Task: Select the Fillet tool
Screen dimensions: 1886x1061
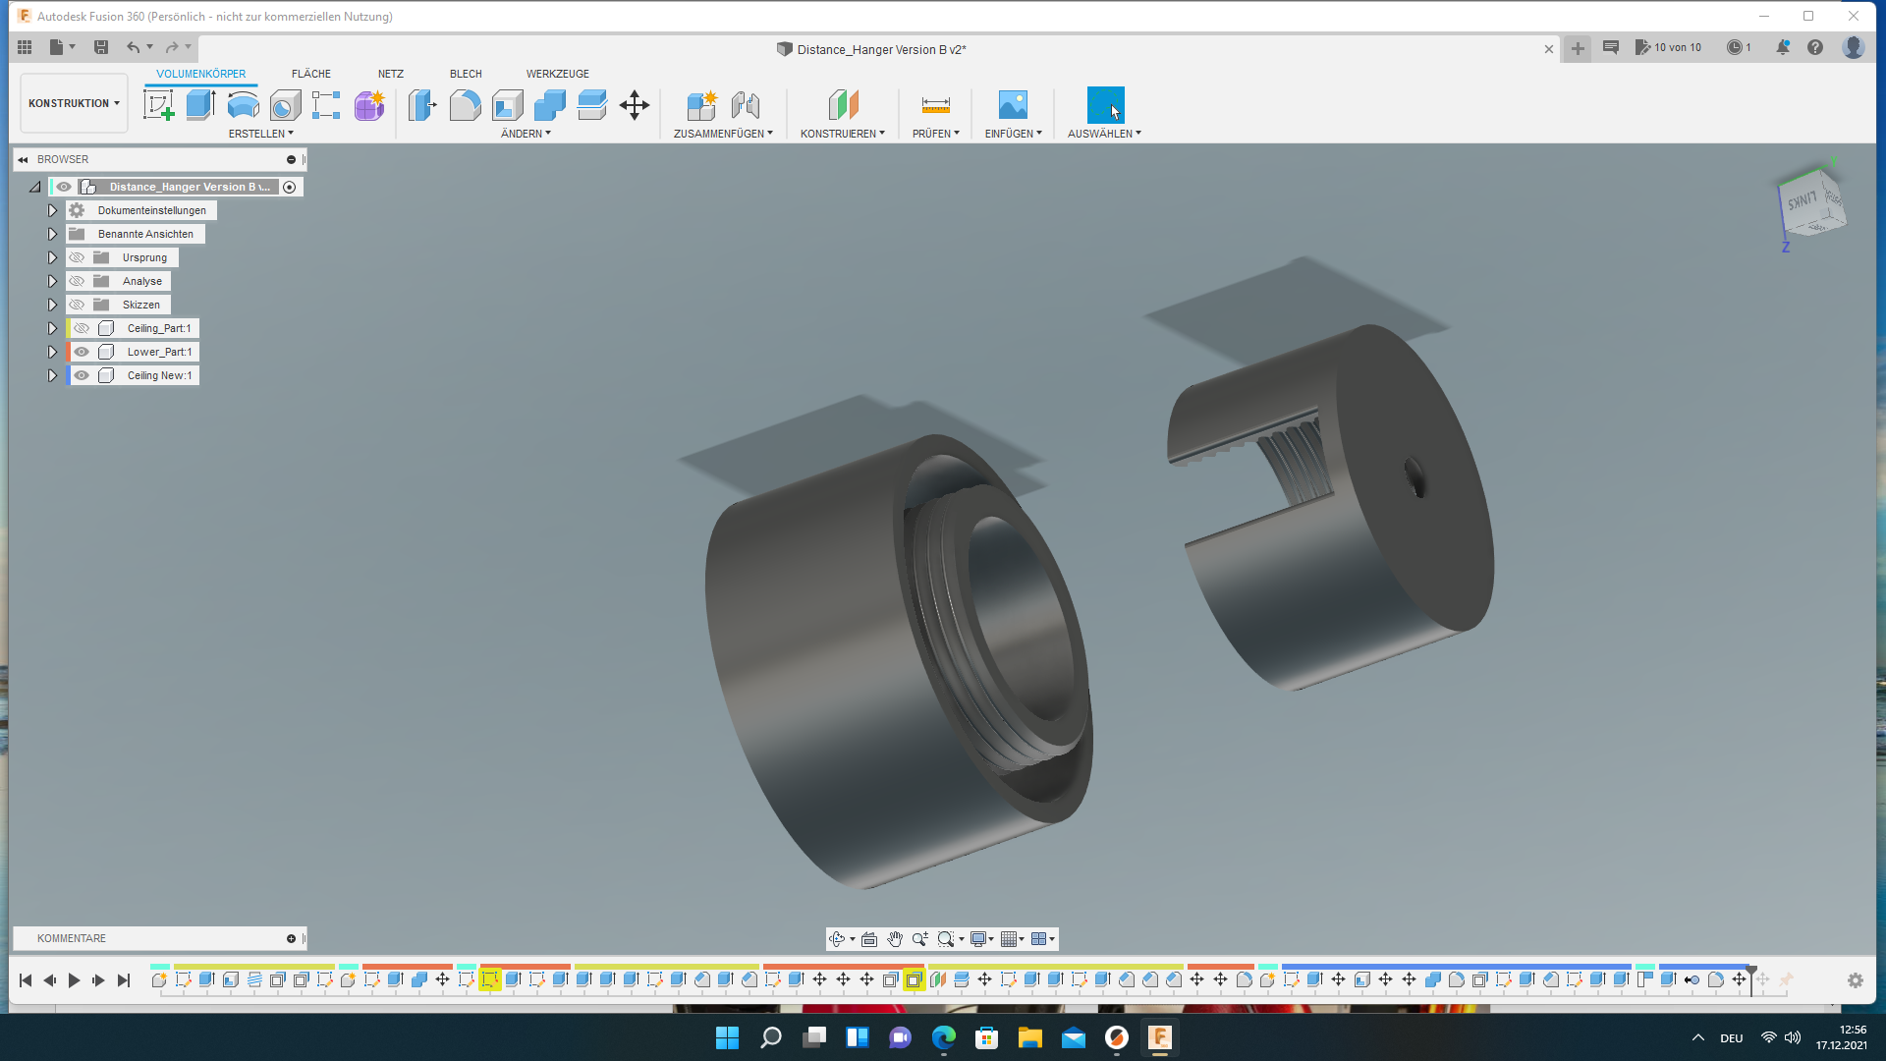Action: click(465, 105)
